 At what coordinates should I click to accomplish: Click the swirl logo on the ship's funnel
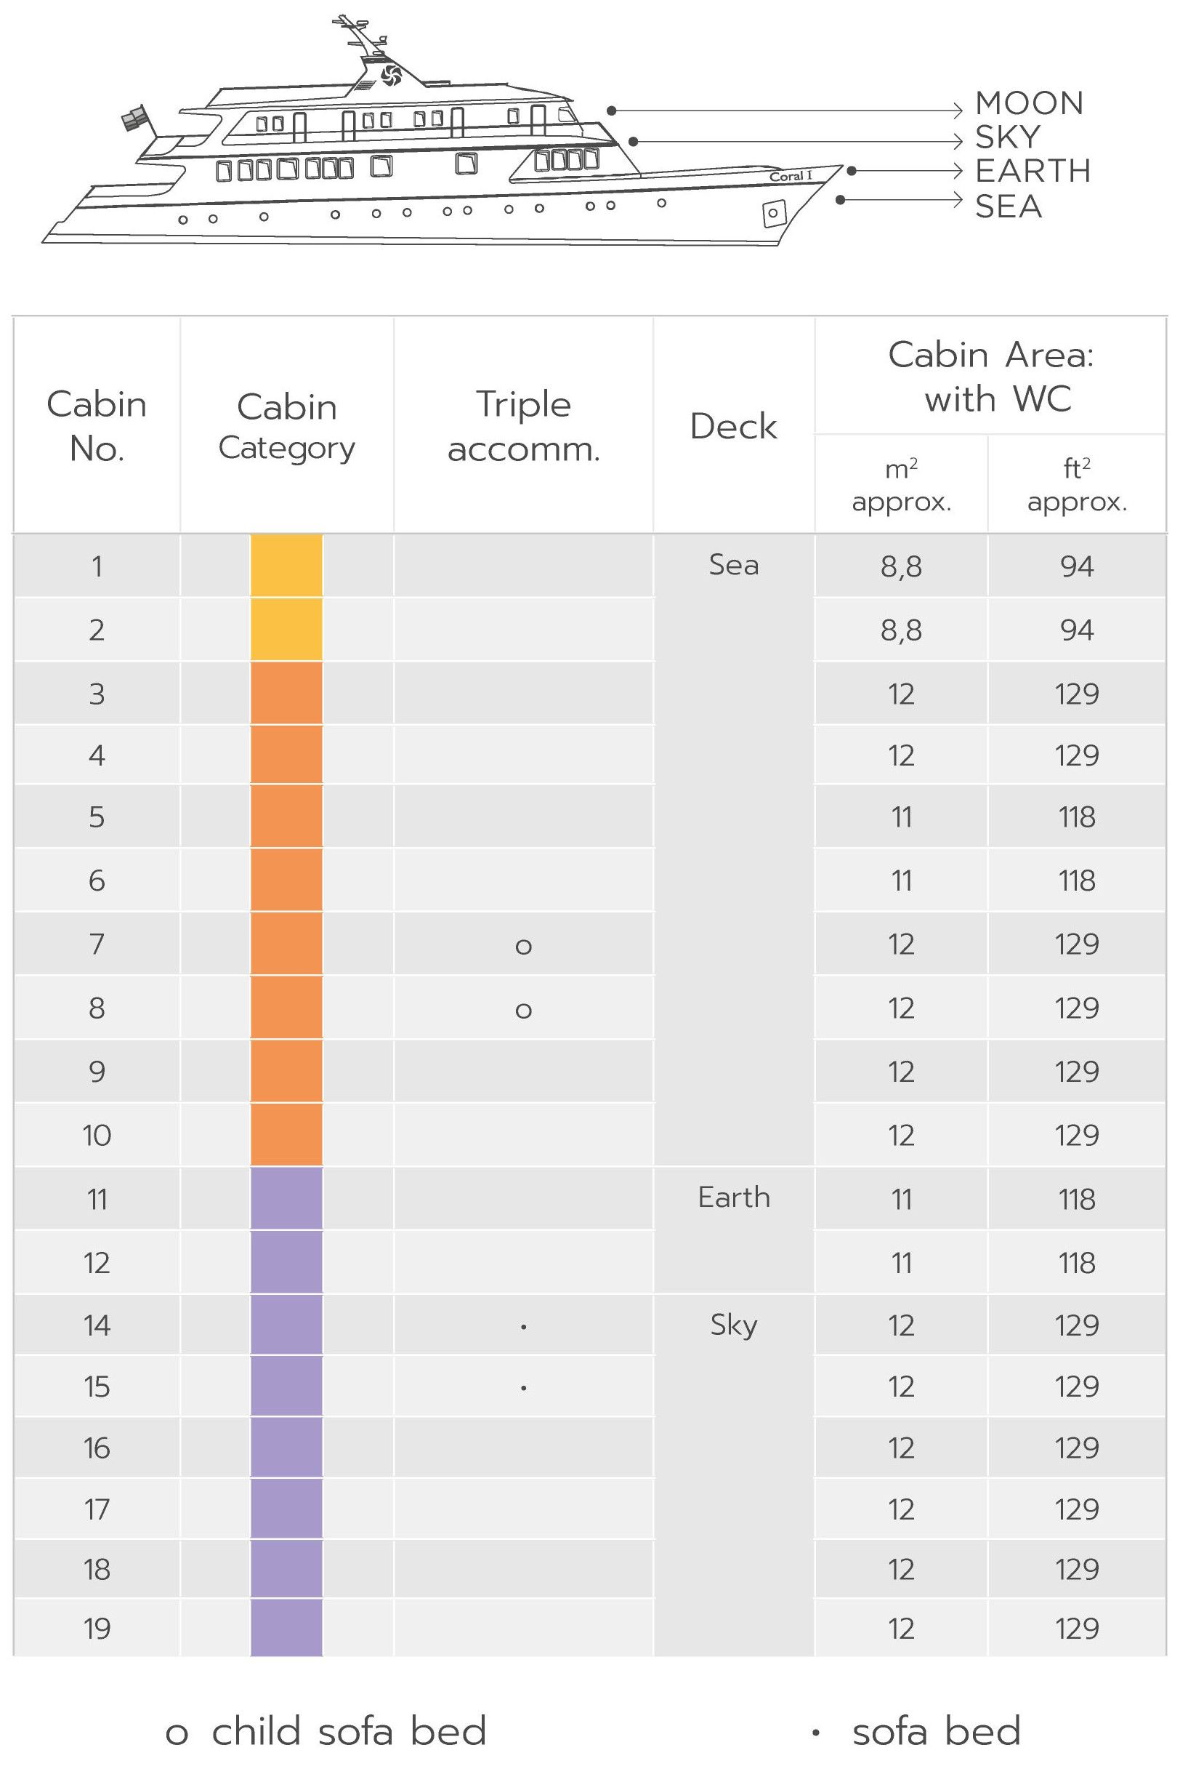(390, 75)
